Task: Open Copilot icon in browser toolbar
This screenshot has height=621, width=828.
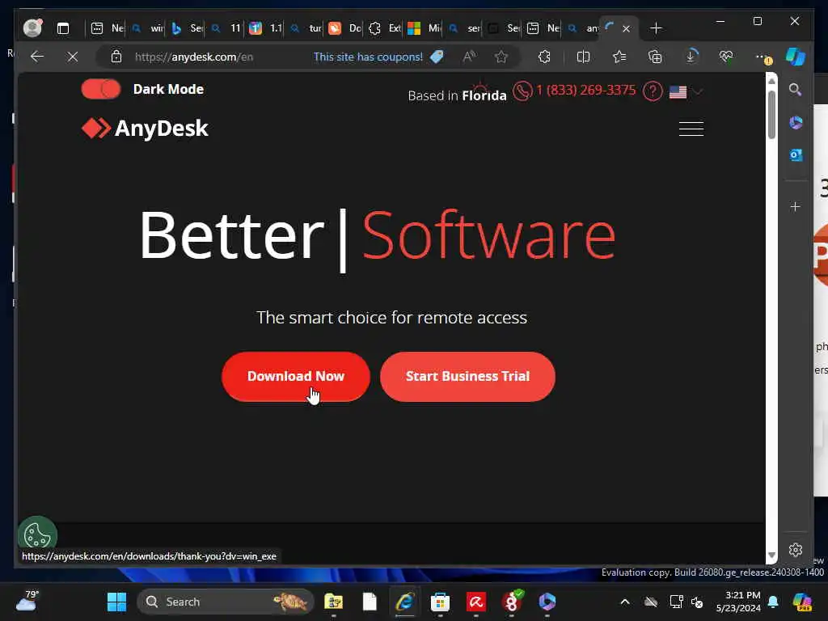Action: 796,57
